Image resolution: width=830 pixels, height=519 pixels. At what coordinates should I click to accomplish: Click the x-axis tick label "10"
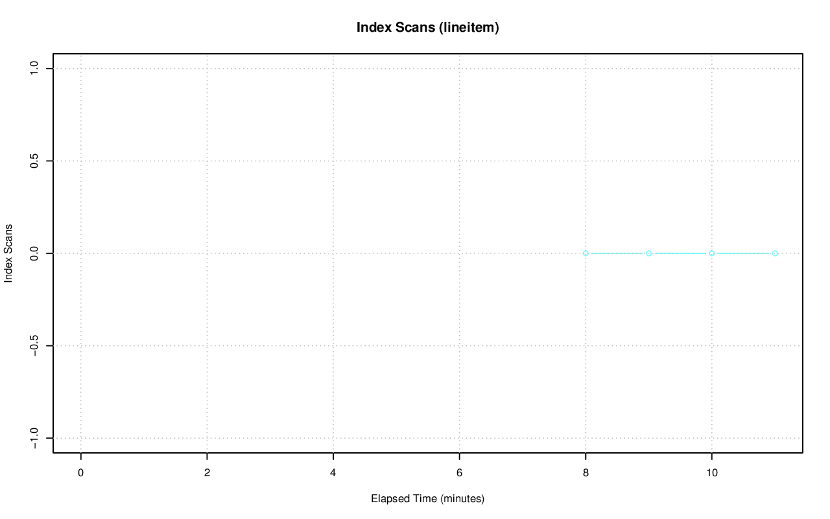pyautogui.click(x=711, y=473)
